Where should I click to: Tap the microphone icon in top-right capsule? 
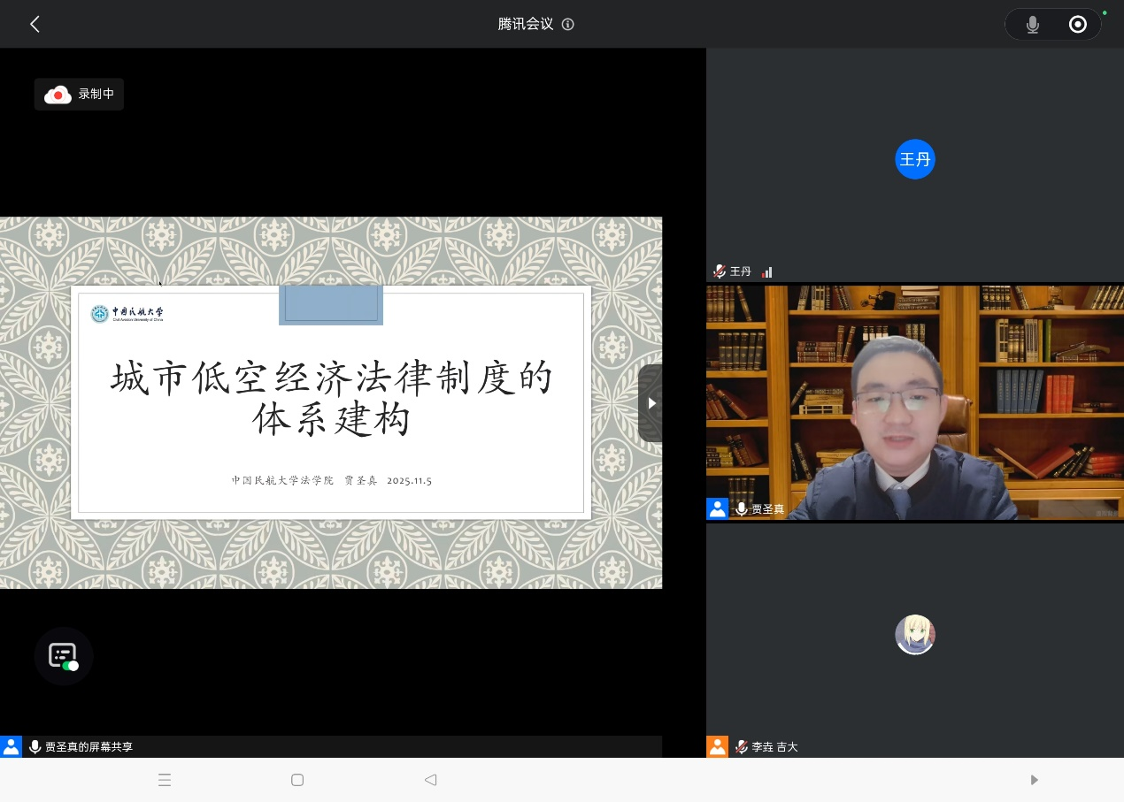(x=1032, y=25)
